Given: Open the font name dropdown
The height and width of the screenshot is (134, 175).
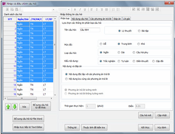Looking at the screenshot, I should click(53, 10).
